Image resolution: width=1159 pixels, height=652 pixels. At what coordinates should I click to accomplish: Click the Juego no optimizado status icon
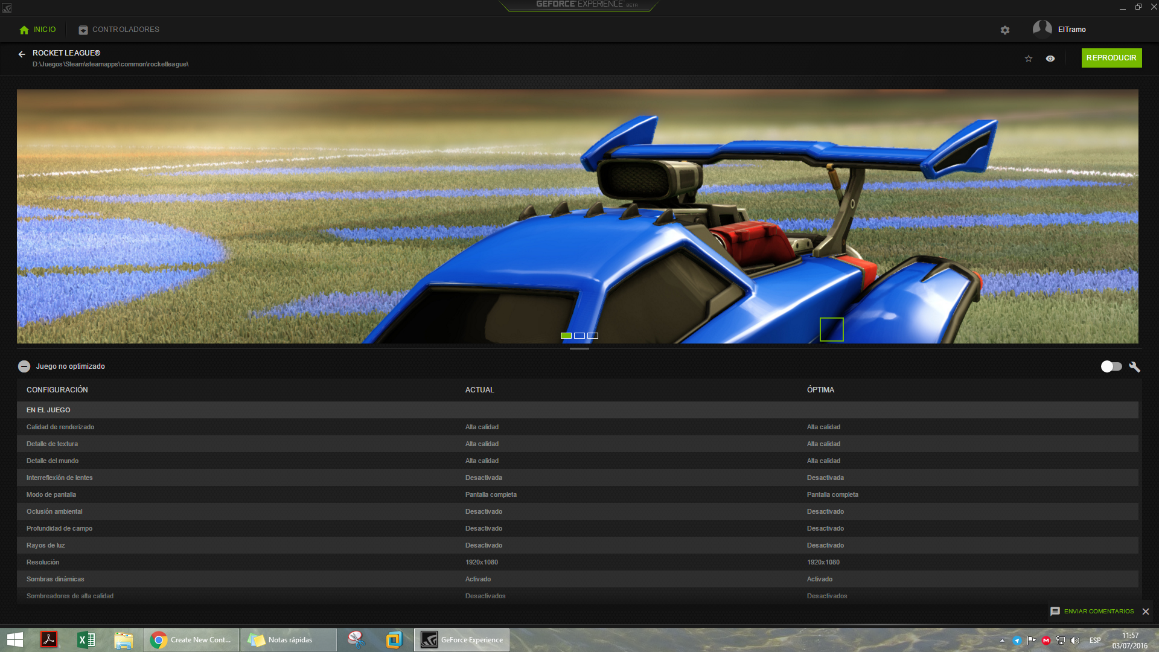pos(24,366)
